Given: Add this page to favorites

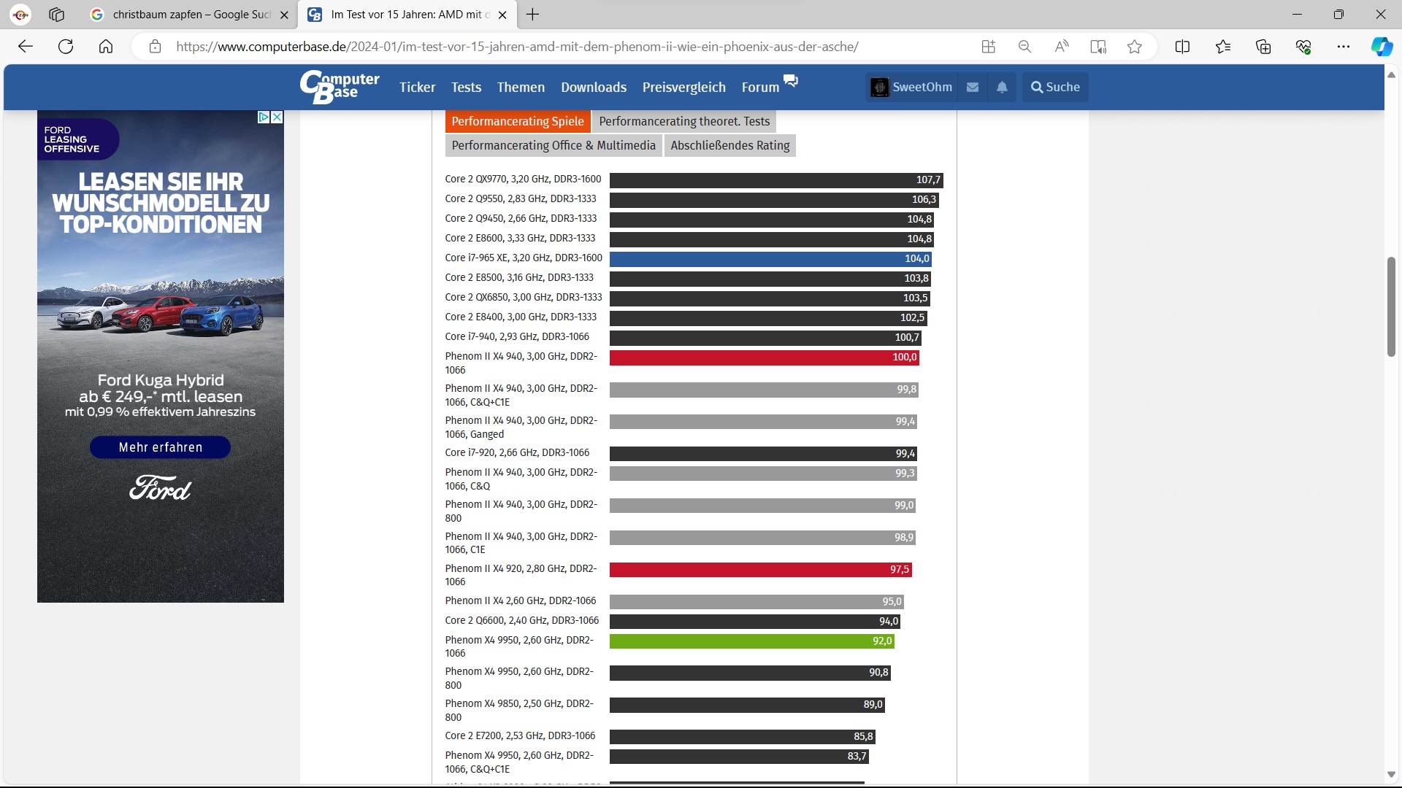Looking at the screenshot, I should 1135,47.
